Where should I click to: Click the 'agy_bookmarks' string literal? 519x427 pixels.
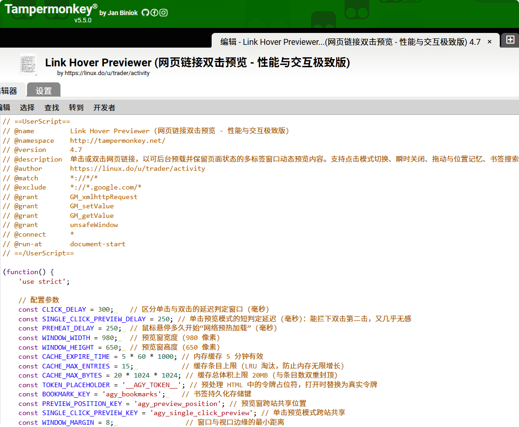point(131,395)
